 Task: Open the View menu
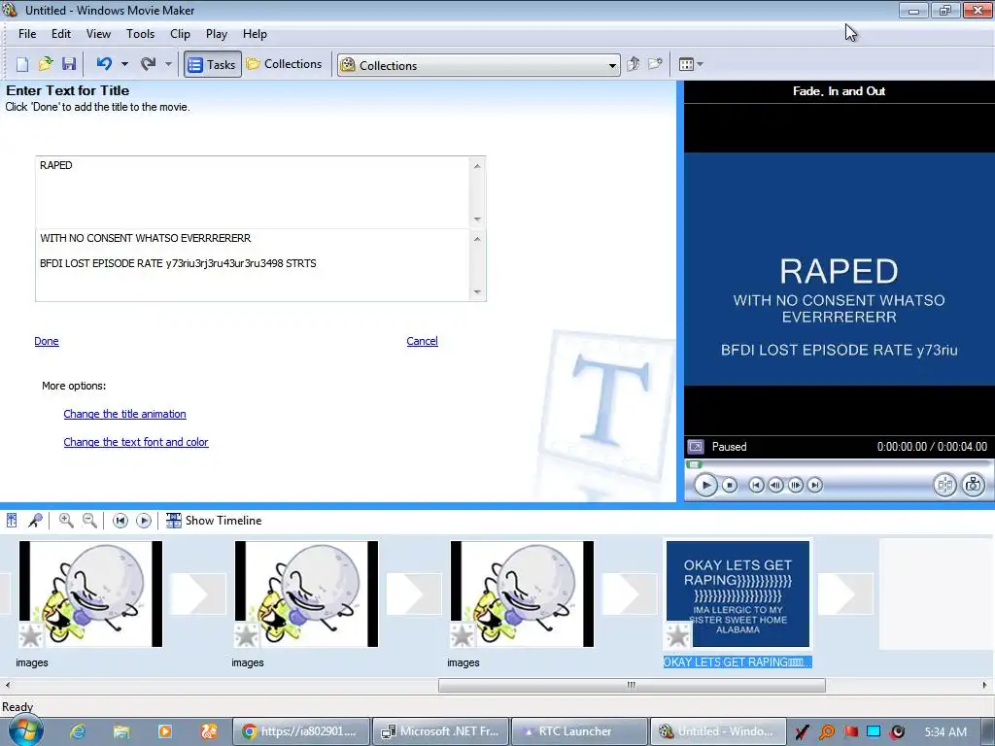point(98,34)
